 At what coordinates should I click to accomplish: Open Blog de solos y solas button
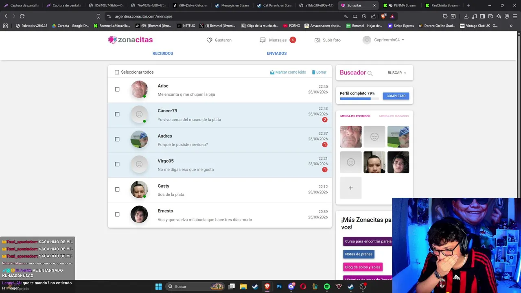[363, 267]
